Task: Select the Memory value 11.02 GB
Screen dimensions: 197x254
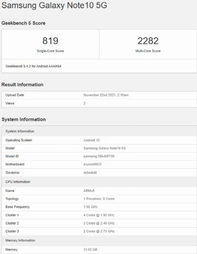Action: (90, 249)
